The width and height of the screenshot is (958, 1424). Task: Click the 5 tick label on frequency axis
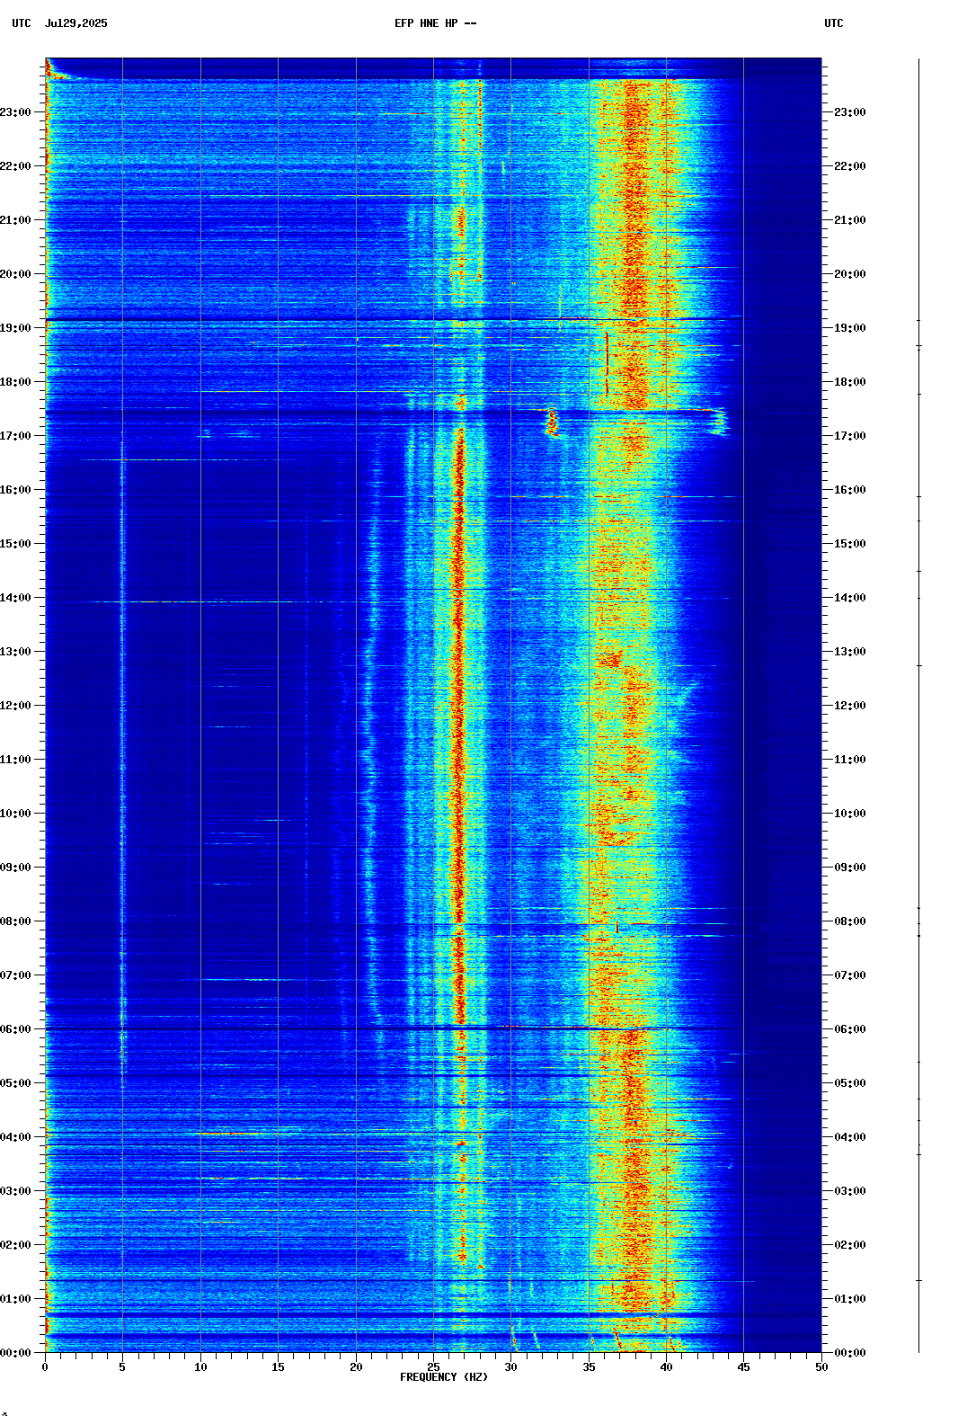click(x=122, y=1367)
